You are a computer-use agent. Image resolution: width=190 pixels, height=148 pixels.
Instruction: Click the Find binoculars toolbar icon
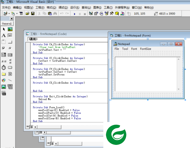click(55, 14)
